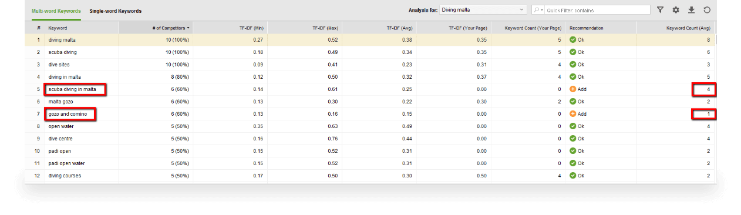The height and width of the screenshot is (215, 741).
Task: Sort by Keyword Count (Avg) header
Action: (676, 28)
